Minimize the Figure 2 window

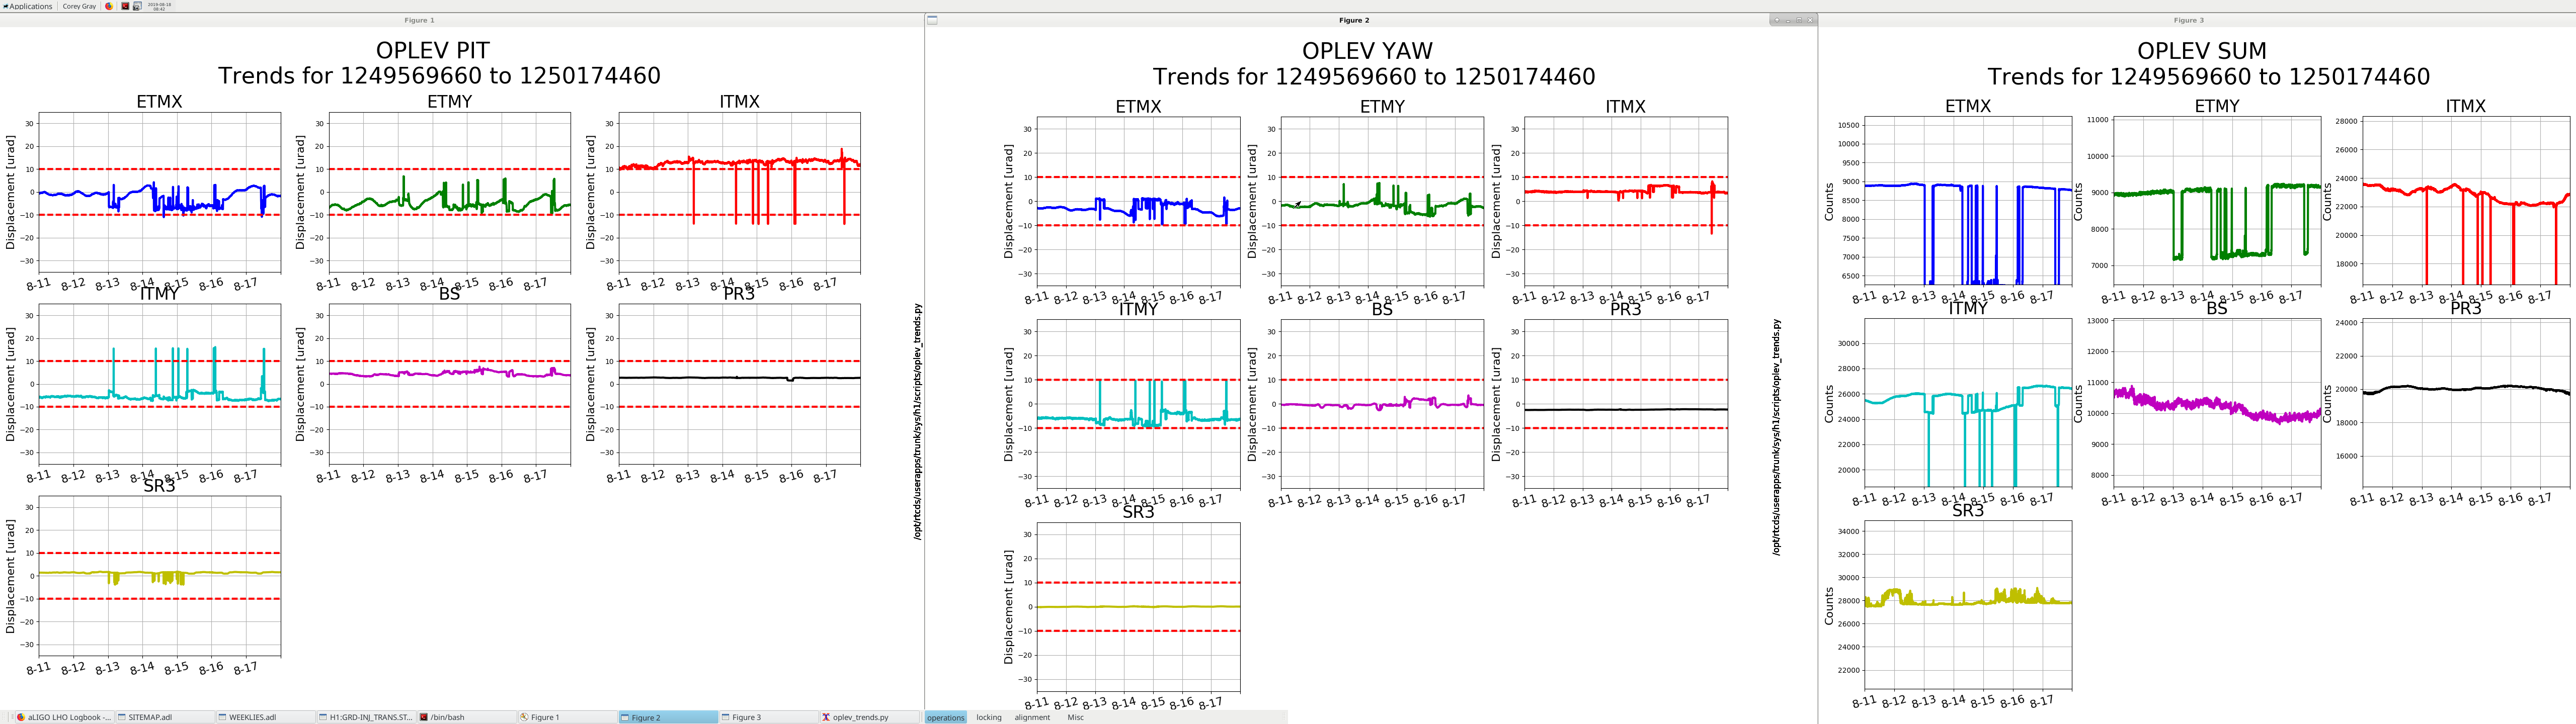(x=1787, y=20)
